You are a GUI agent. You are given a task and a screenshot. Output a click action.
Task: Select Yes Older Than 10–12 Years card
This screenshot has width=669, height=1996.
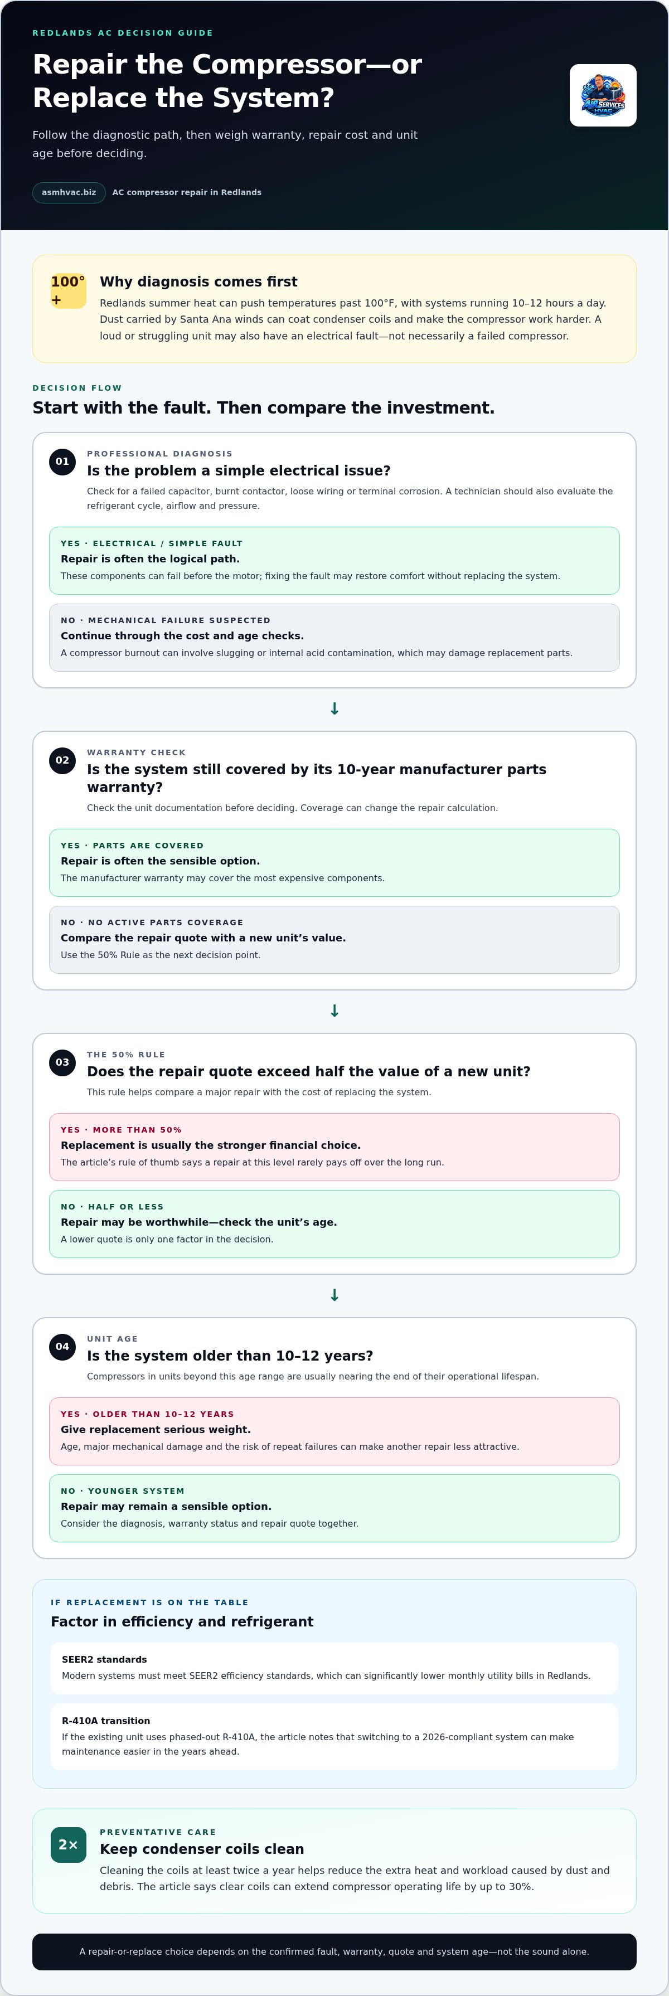coord(334,1431)
